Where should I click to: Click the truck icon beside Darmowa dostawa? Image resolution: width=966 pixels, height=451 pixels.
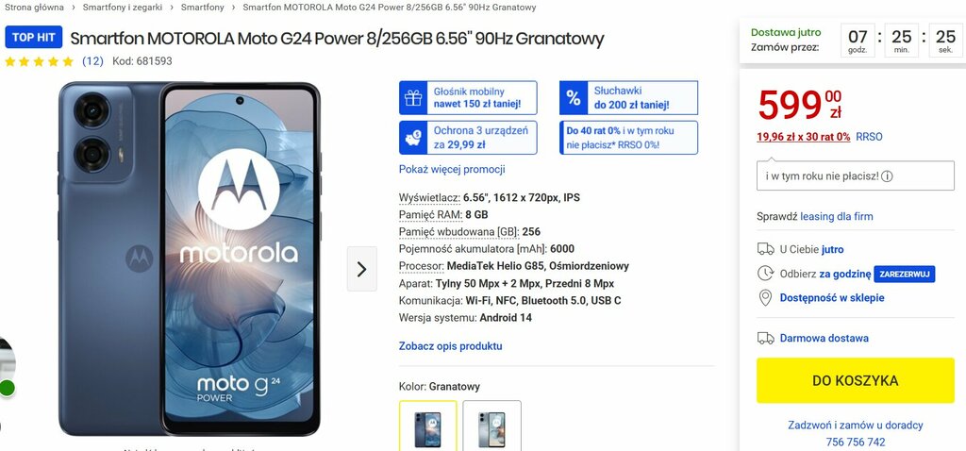pos(765,338)
